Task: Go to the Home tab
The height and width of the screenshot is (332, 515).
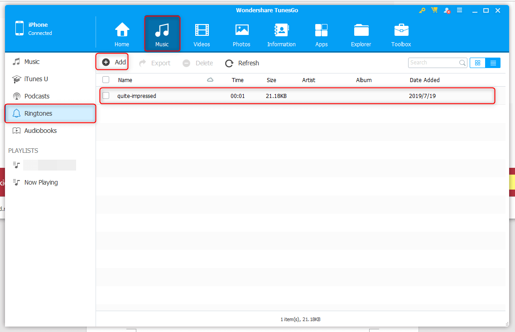Action: 121,34
